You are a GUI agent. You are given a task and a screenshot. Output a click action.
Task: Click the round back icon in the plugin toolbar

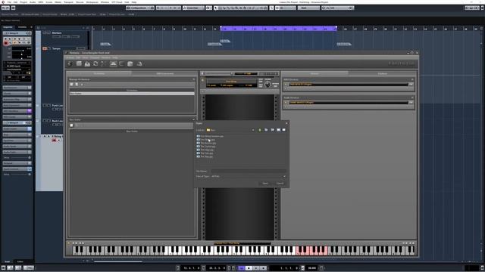(x=70, y=63)
